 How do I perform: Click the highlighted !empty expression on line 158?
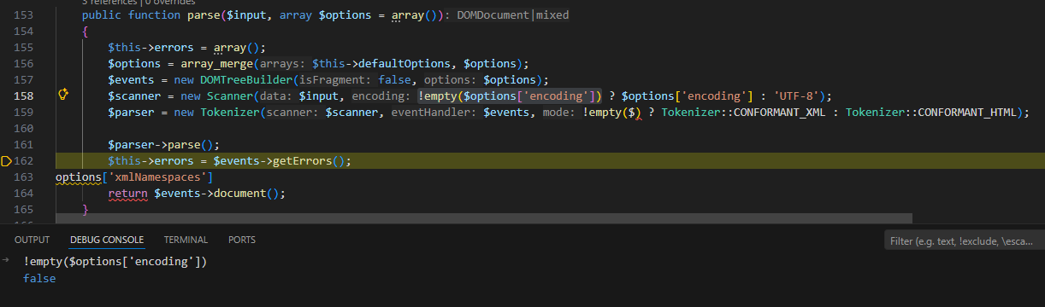click(511, 96)
